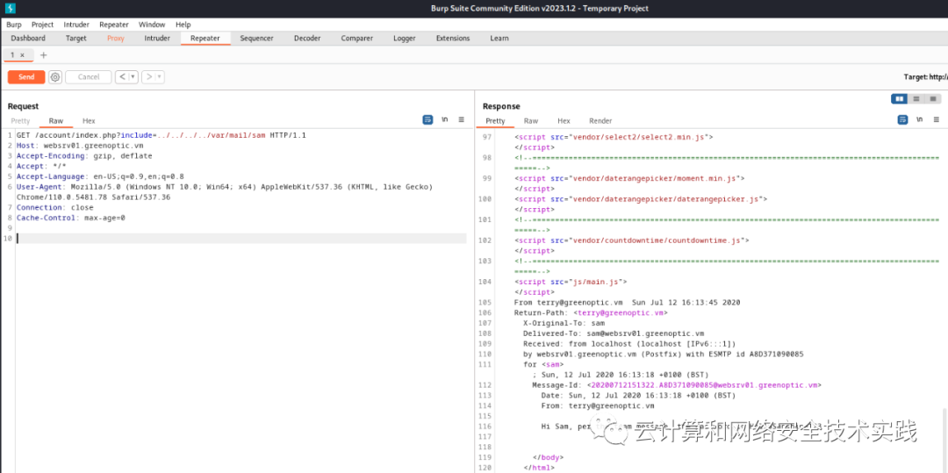
Task: Switch to the Target tab
Action: pyautogui.click(x=76, y=38)
